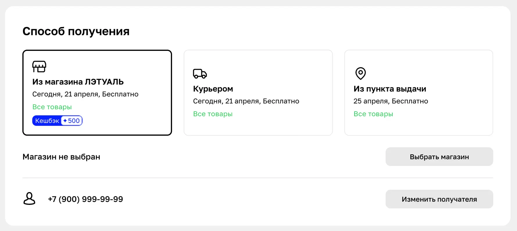Click the Способ получения heading
Image resolution: width=517 pixels, height=231 pixels.
[x=76, y=31]
